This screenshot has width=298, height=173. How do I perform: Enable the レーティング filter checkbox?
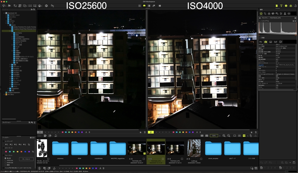[3, 141]
